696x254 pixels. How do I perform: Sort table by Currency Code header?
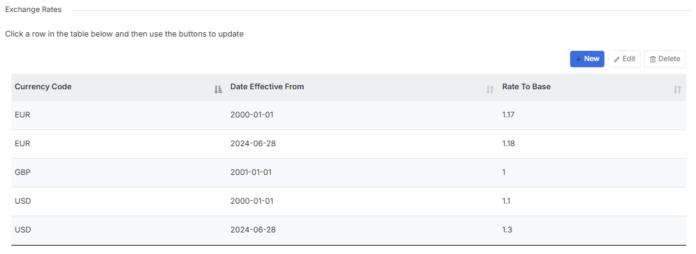(43, 87)
